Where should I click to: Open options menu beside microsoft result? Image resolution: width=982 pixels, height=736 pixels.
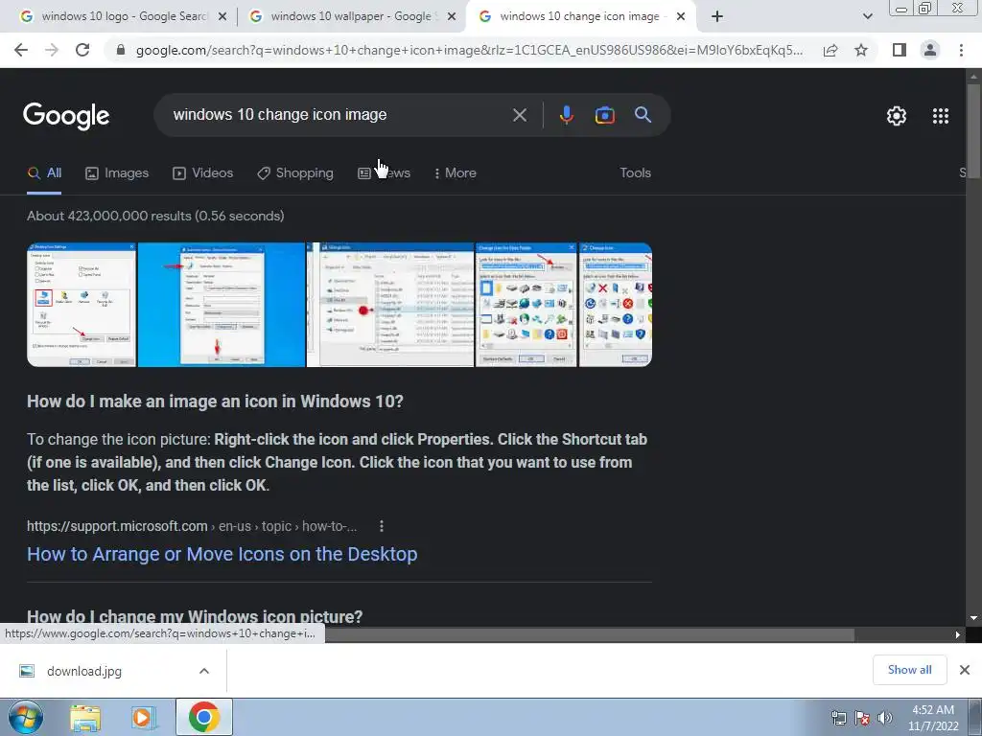[x=382, y=526]
